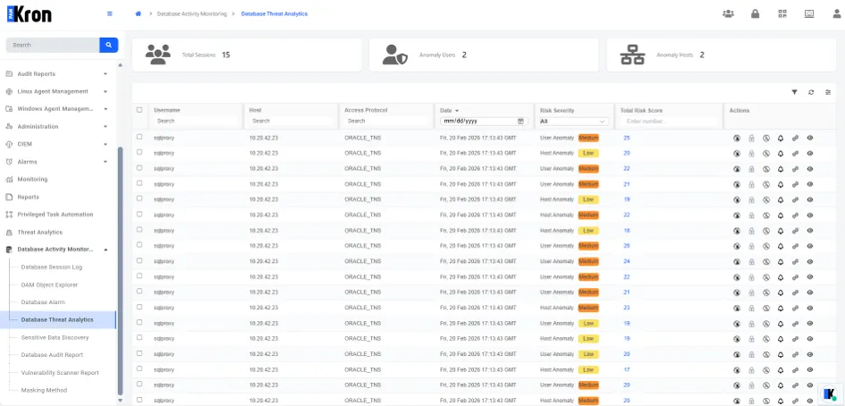Screen dimensions: 845x406
Task: Tick the checkbox for score 26 row
Action: pyautogui.click(x=139, y=245)
